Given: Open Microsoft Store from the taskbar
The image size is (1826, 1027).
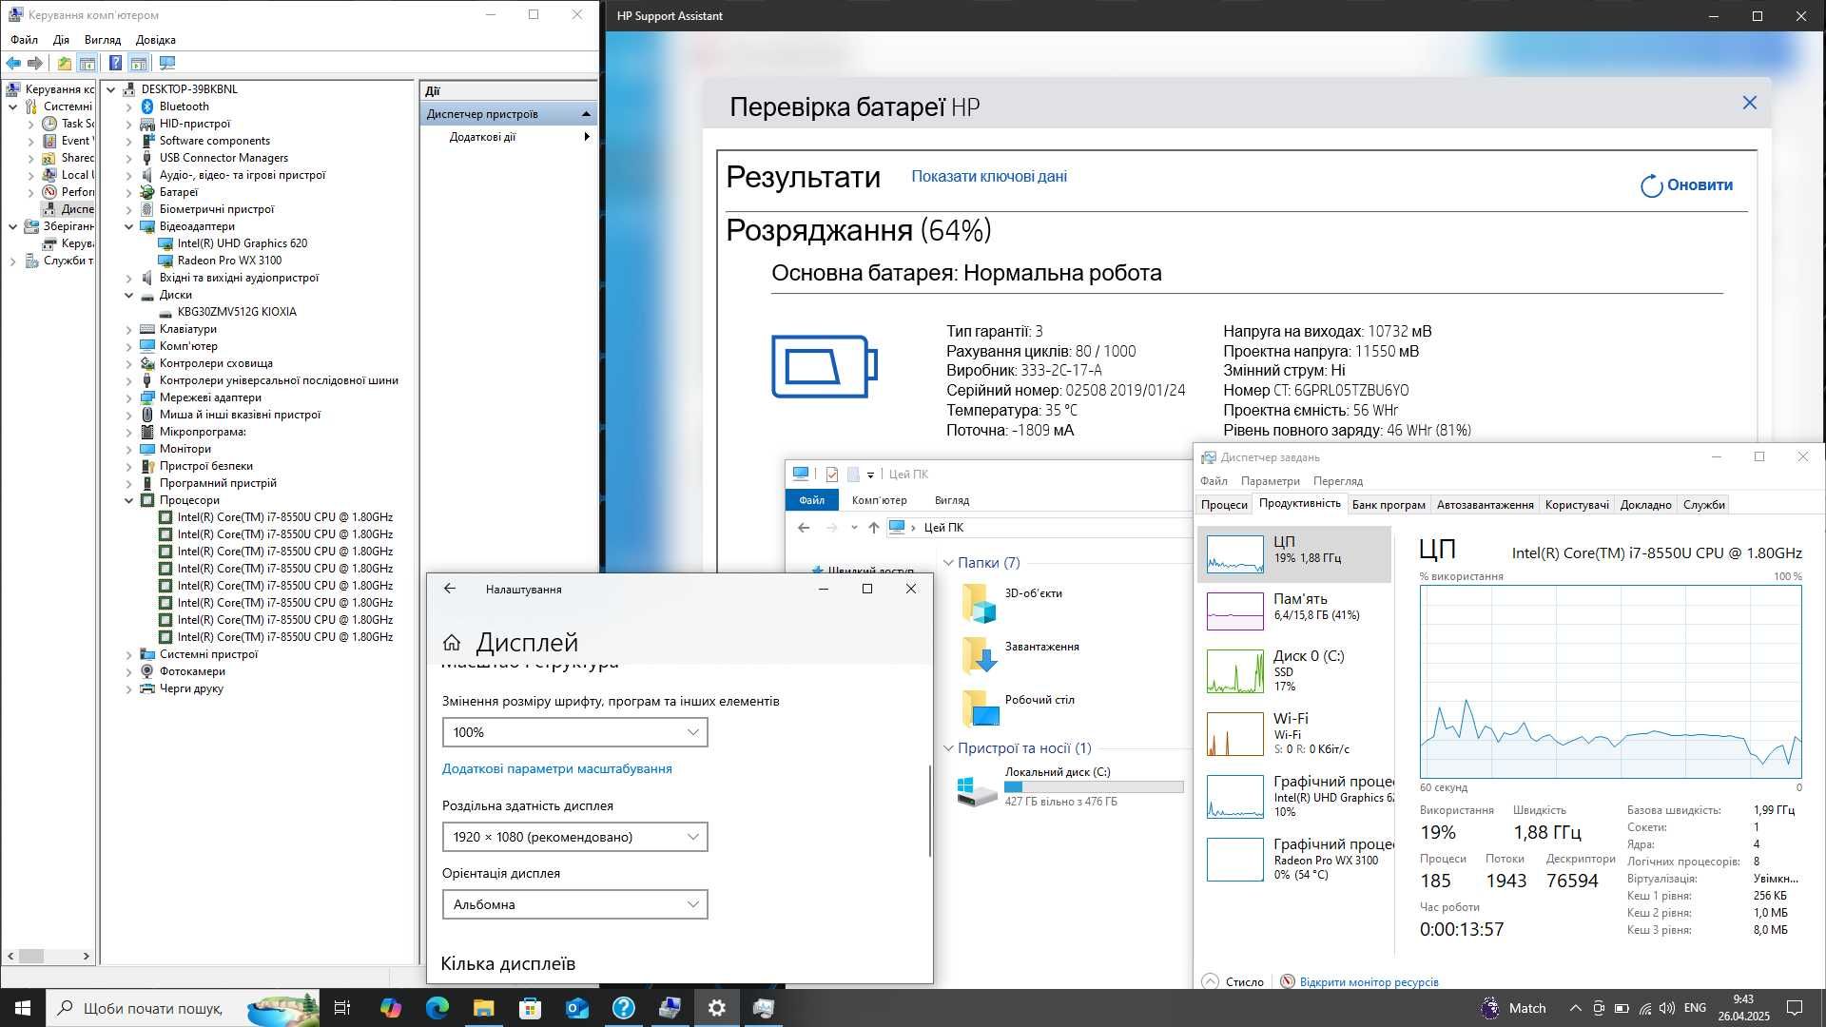Looking at the screenshot, I should click(x=530, y=1008).
